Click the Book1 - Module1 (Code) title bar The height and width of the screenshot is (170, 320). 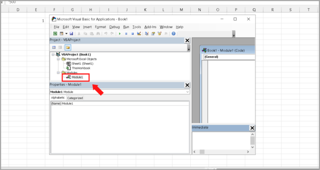coord(228,50)
